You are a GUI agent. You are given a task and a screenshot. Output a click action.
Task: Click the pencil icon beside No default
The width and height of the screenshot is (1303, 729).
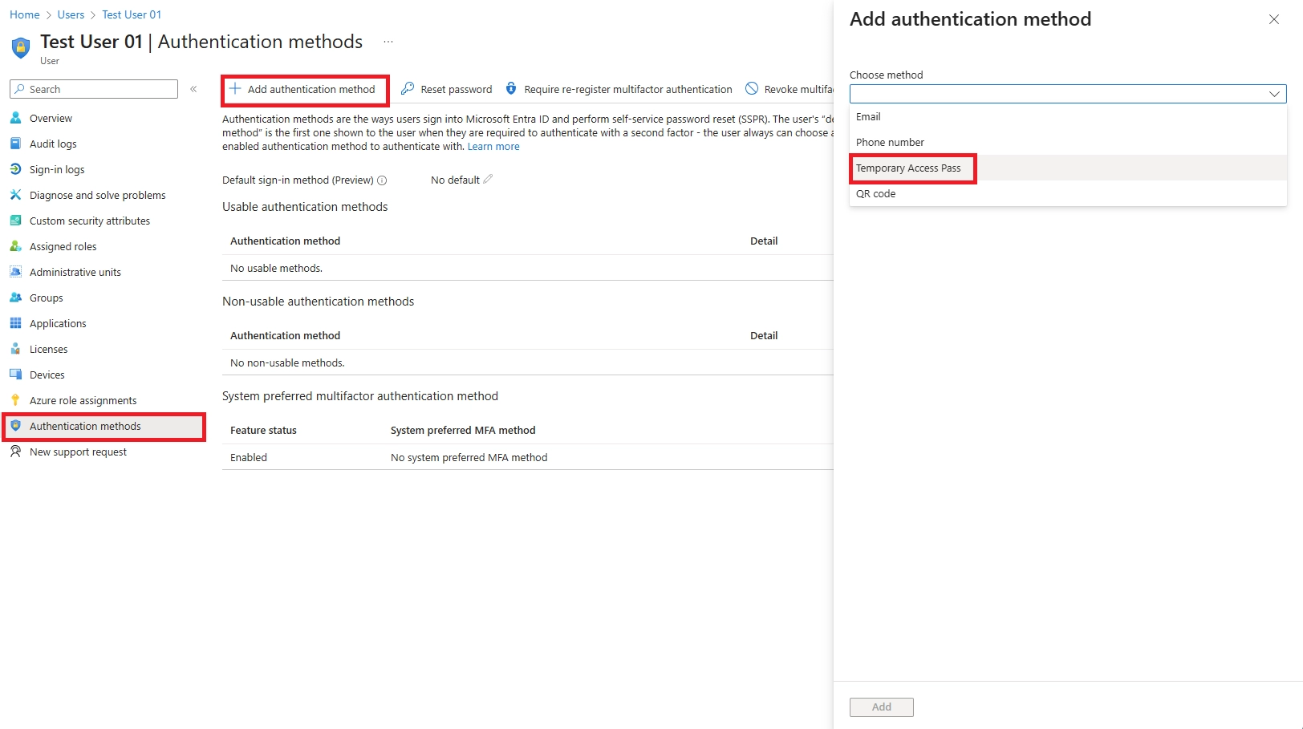pyautogui.click(x=488, y=180)
